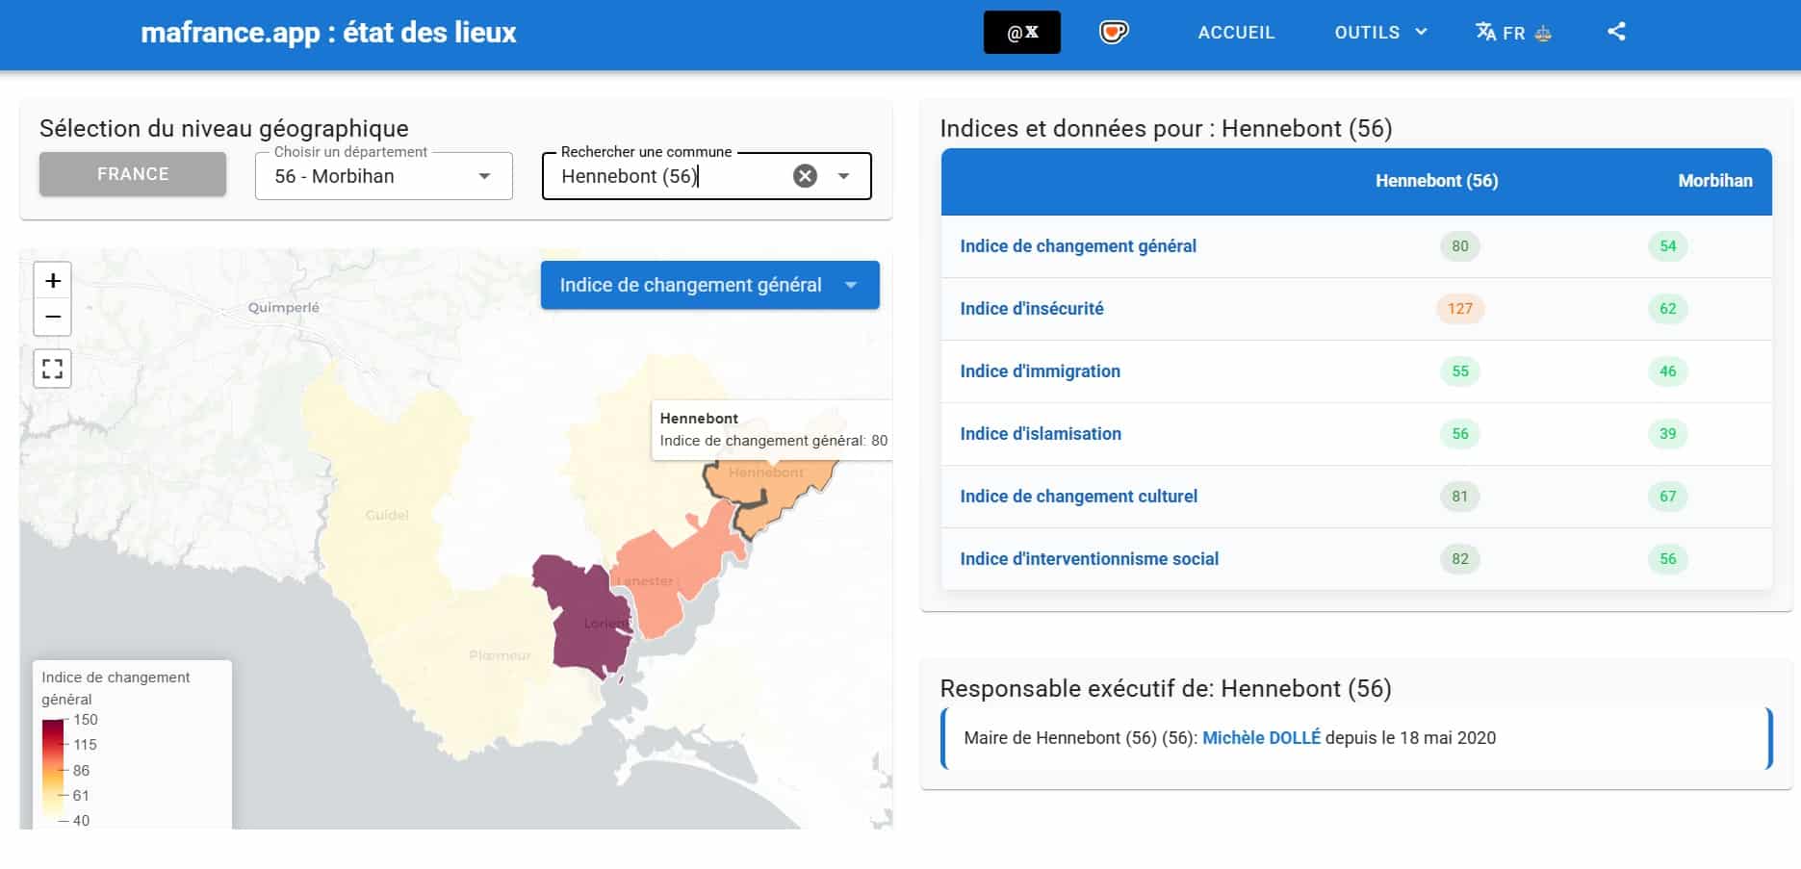Zoom out on the map
This screenshot has width=1801, height=869.
tap(53, 317)
